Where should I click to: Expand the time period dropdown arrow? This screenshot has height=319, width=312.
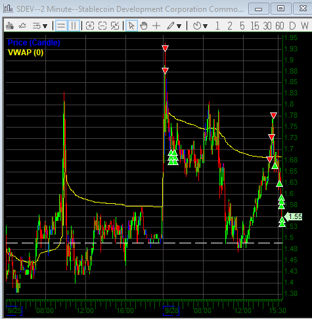(x=205, y=26)
